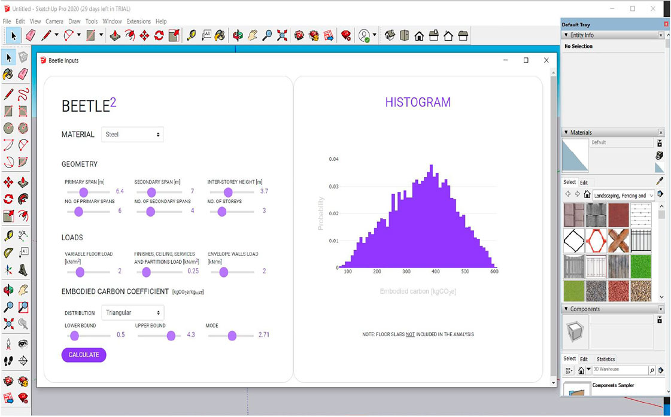Click the UPPER BOUND slider handle

pyautogui.click(x=171, y=336)
